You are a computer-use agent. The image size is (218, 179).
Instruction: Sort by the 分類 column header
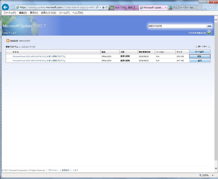[x=122, y=52]
